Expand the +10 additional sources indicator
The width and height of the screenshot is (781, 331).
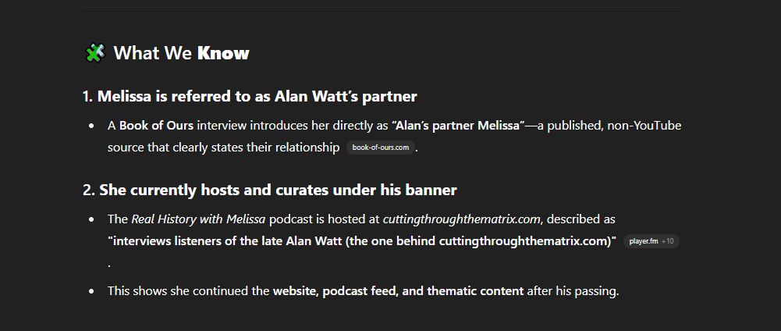point(667,241)
